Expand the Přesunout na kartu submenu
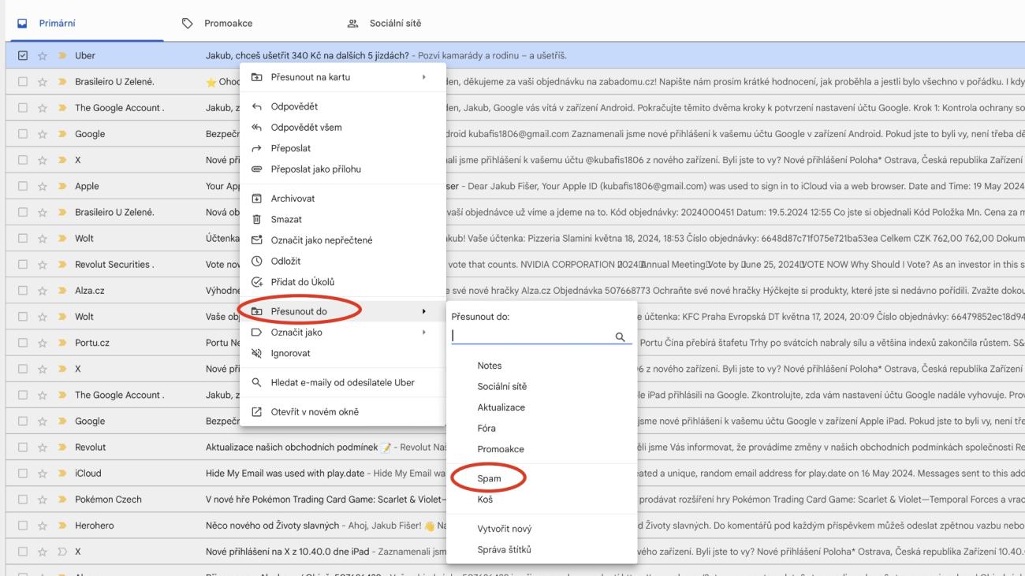1025x576 pixels. pos(342,77)
